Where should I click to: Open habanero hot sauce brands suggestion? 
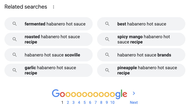(141, 55)
